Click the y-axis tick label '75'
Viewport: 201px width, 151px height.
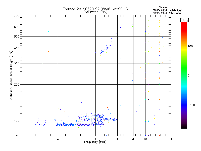pos(18,135)
